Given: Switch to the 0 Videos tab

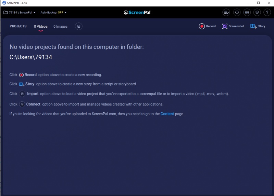Looking at the screenshot, I should pyautogui.click(x=41, y=27).
